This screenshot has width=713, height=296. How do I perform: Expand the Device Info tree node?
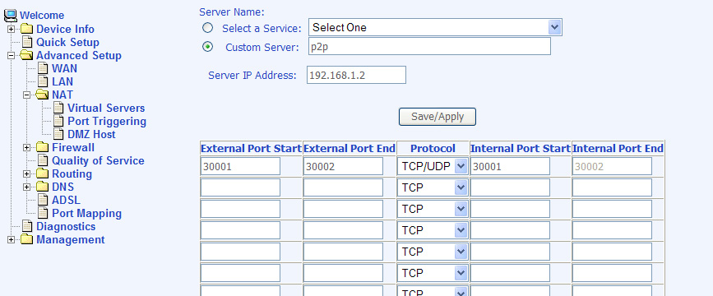[11, 30]
